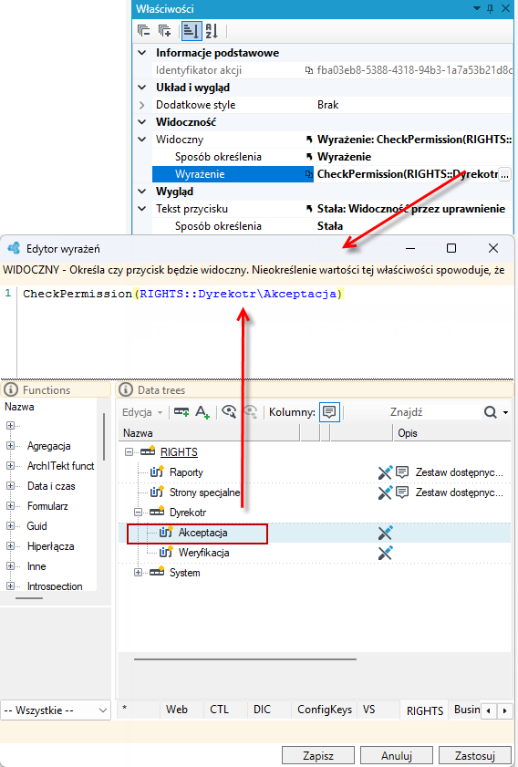Click into the CheckPermission expression line
This screenshot has height=767, width=518.
(x=183, y=294)
